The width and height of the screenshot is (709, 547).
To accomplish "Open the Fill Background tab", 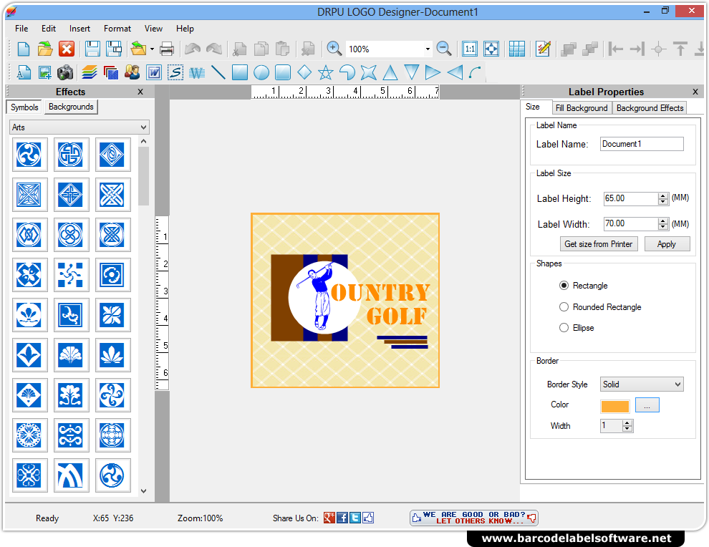I will pyautogui.click(x=582, y=107).
